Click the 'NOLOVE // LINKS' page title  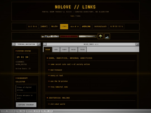[x=75, y=7]
